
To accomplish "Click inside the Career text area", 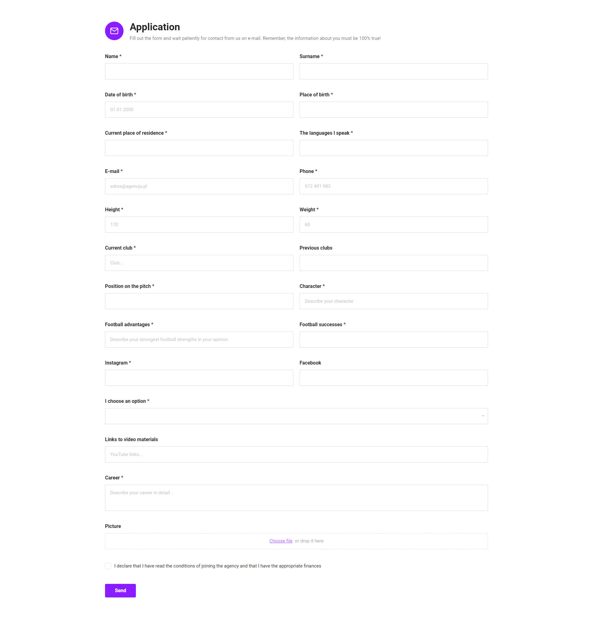I will click(x=296, y=498).
